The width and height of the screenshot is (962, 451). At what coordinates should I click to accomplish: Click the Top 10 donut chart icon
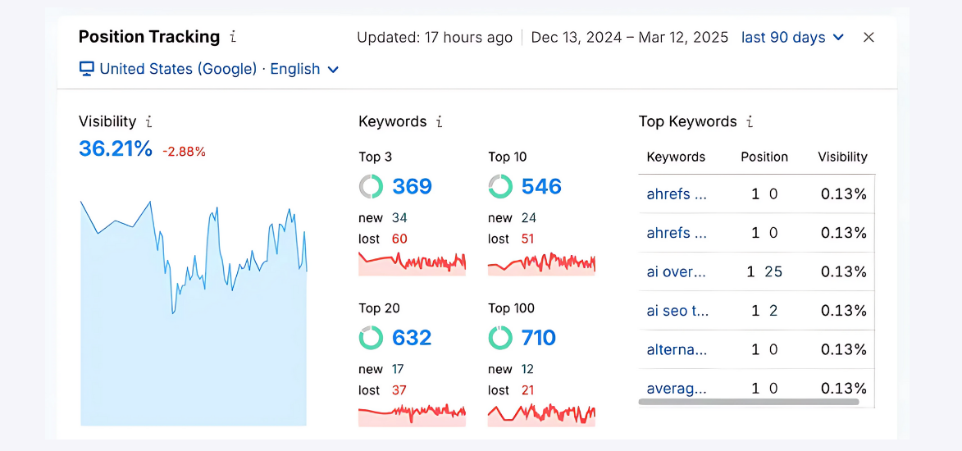point(500,186)
